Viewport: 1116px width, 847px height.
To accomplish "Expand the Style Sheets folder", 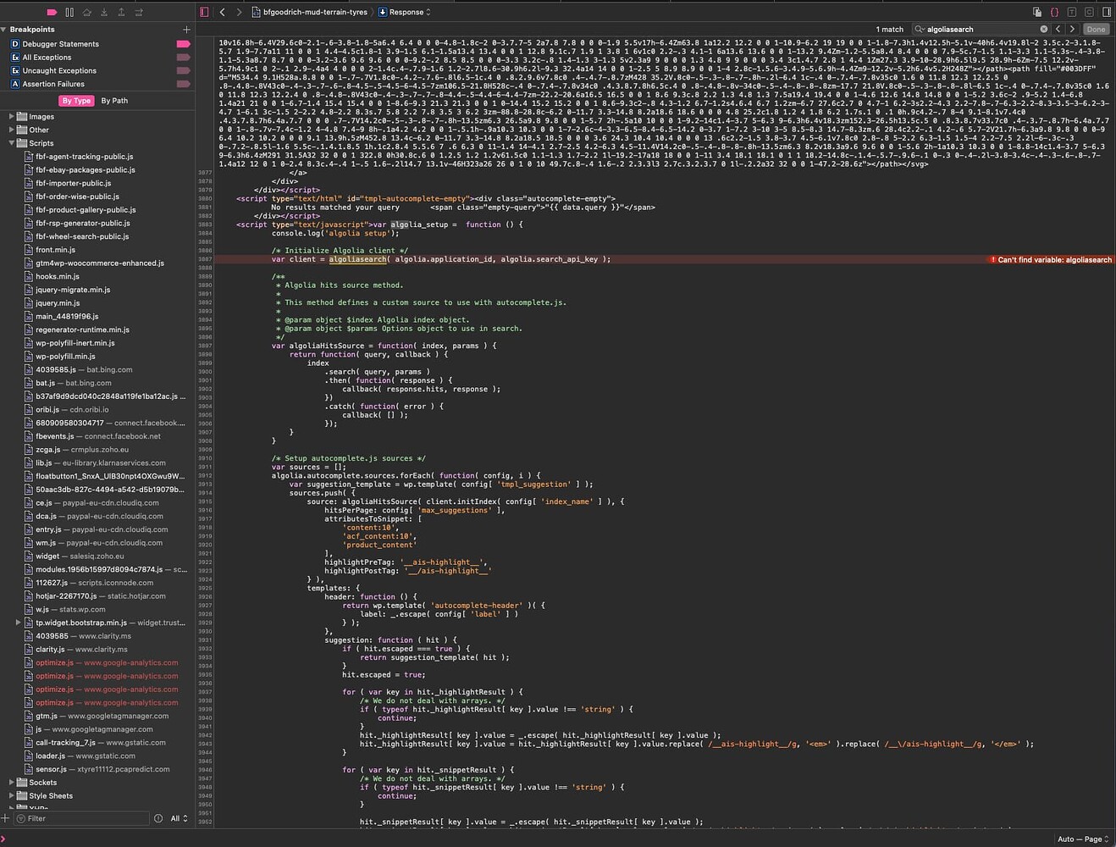I will [x=12, y=796].
